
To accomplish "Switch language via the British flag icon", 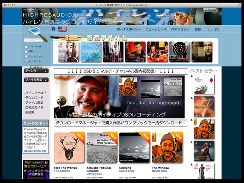I will point(63,29).
